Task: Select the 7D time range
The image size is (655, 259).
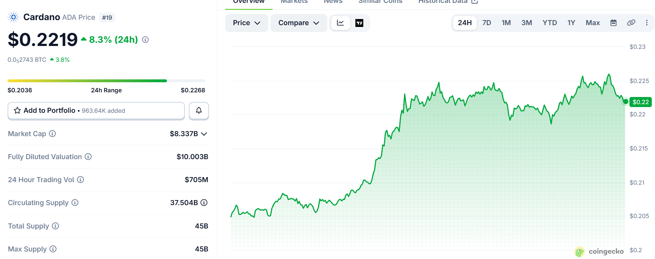Action: click(x=487, y=23)
